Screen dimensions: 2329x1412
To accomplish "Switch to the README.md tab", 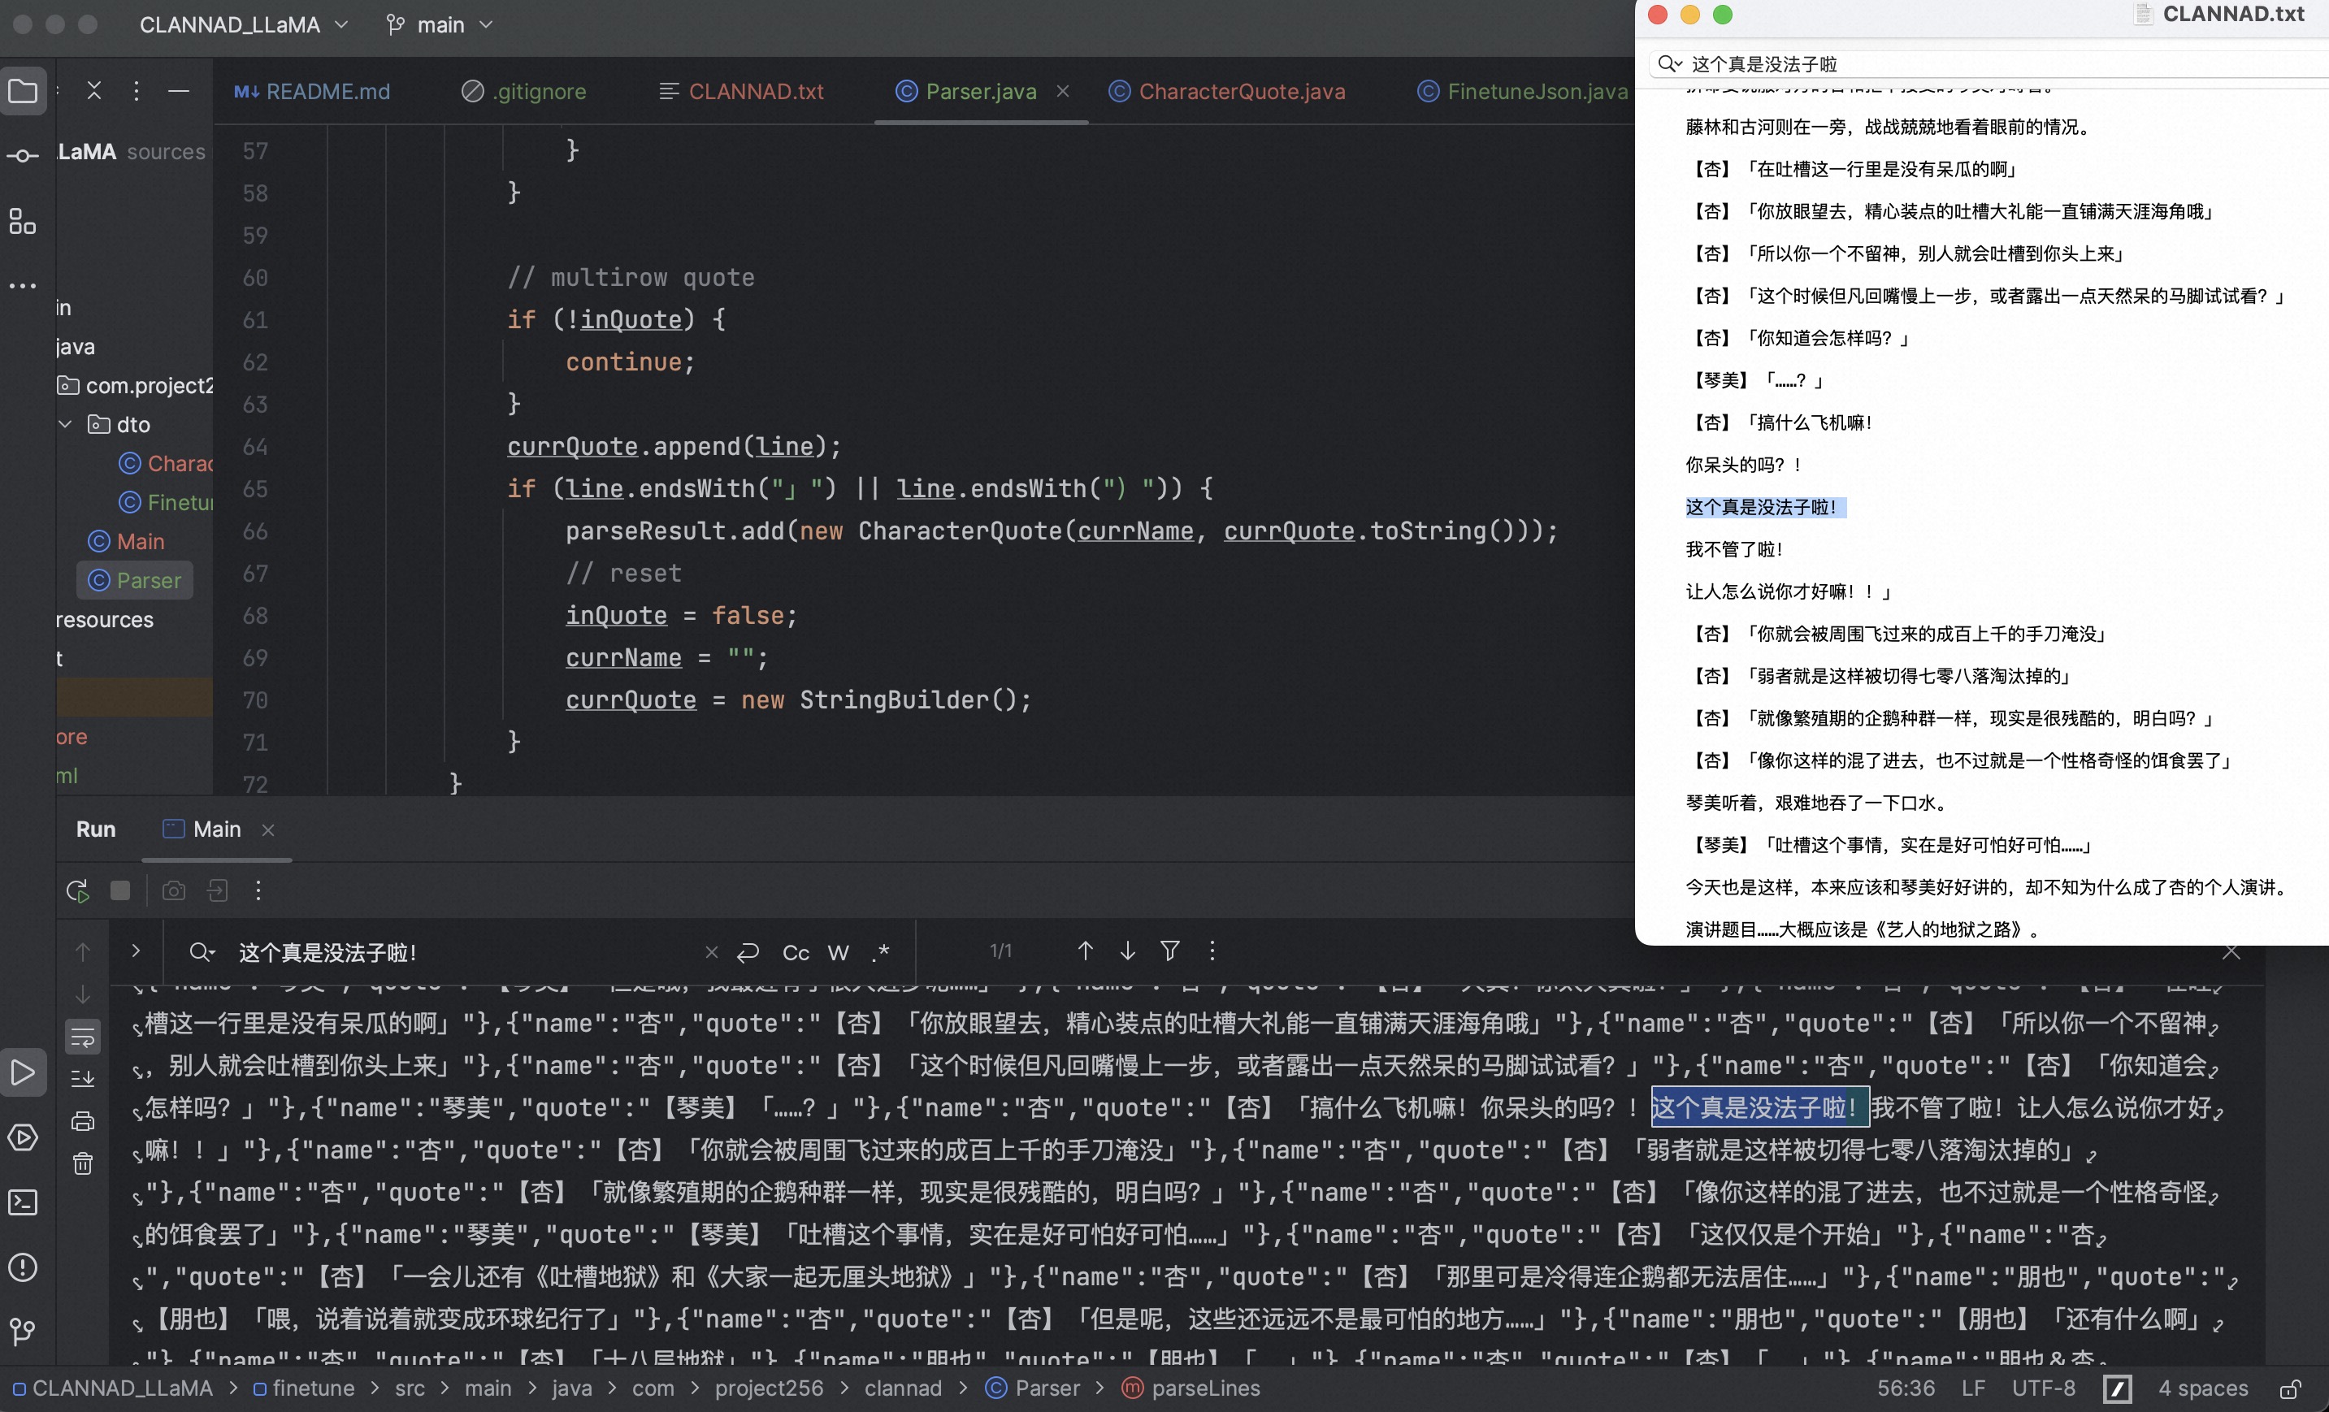I will (312, 91).
